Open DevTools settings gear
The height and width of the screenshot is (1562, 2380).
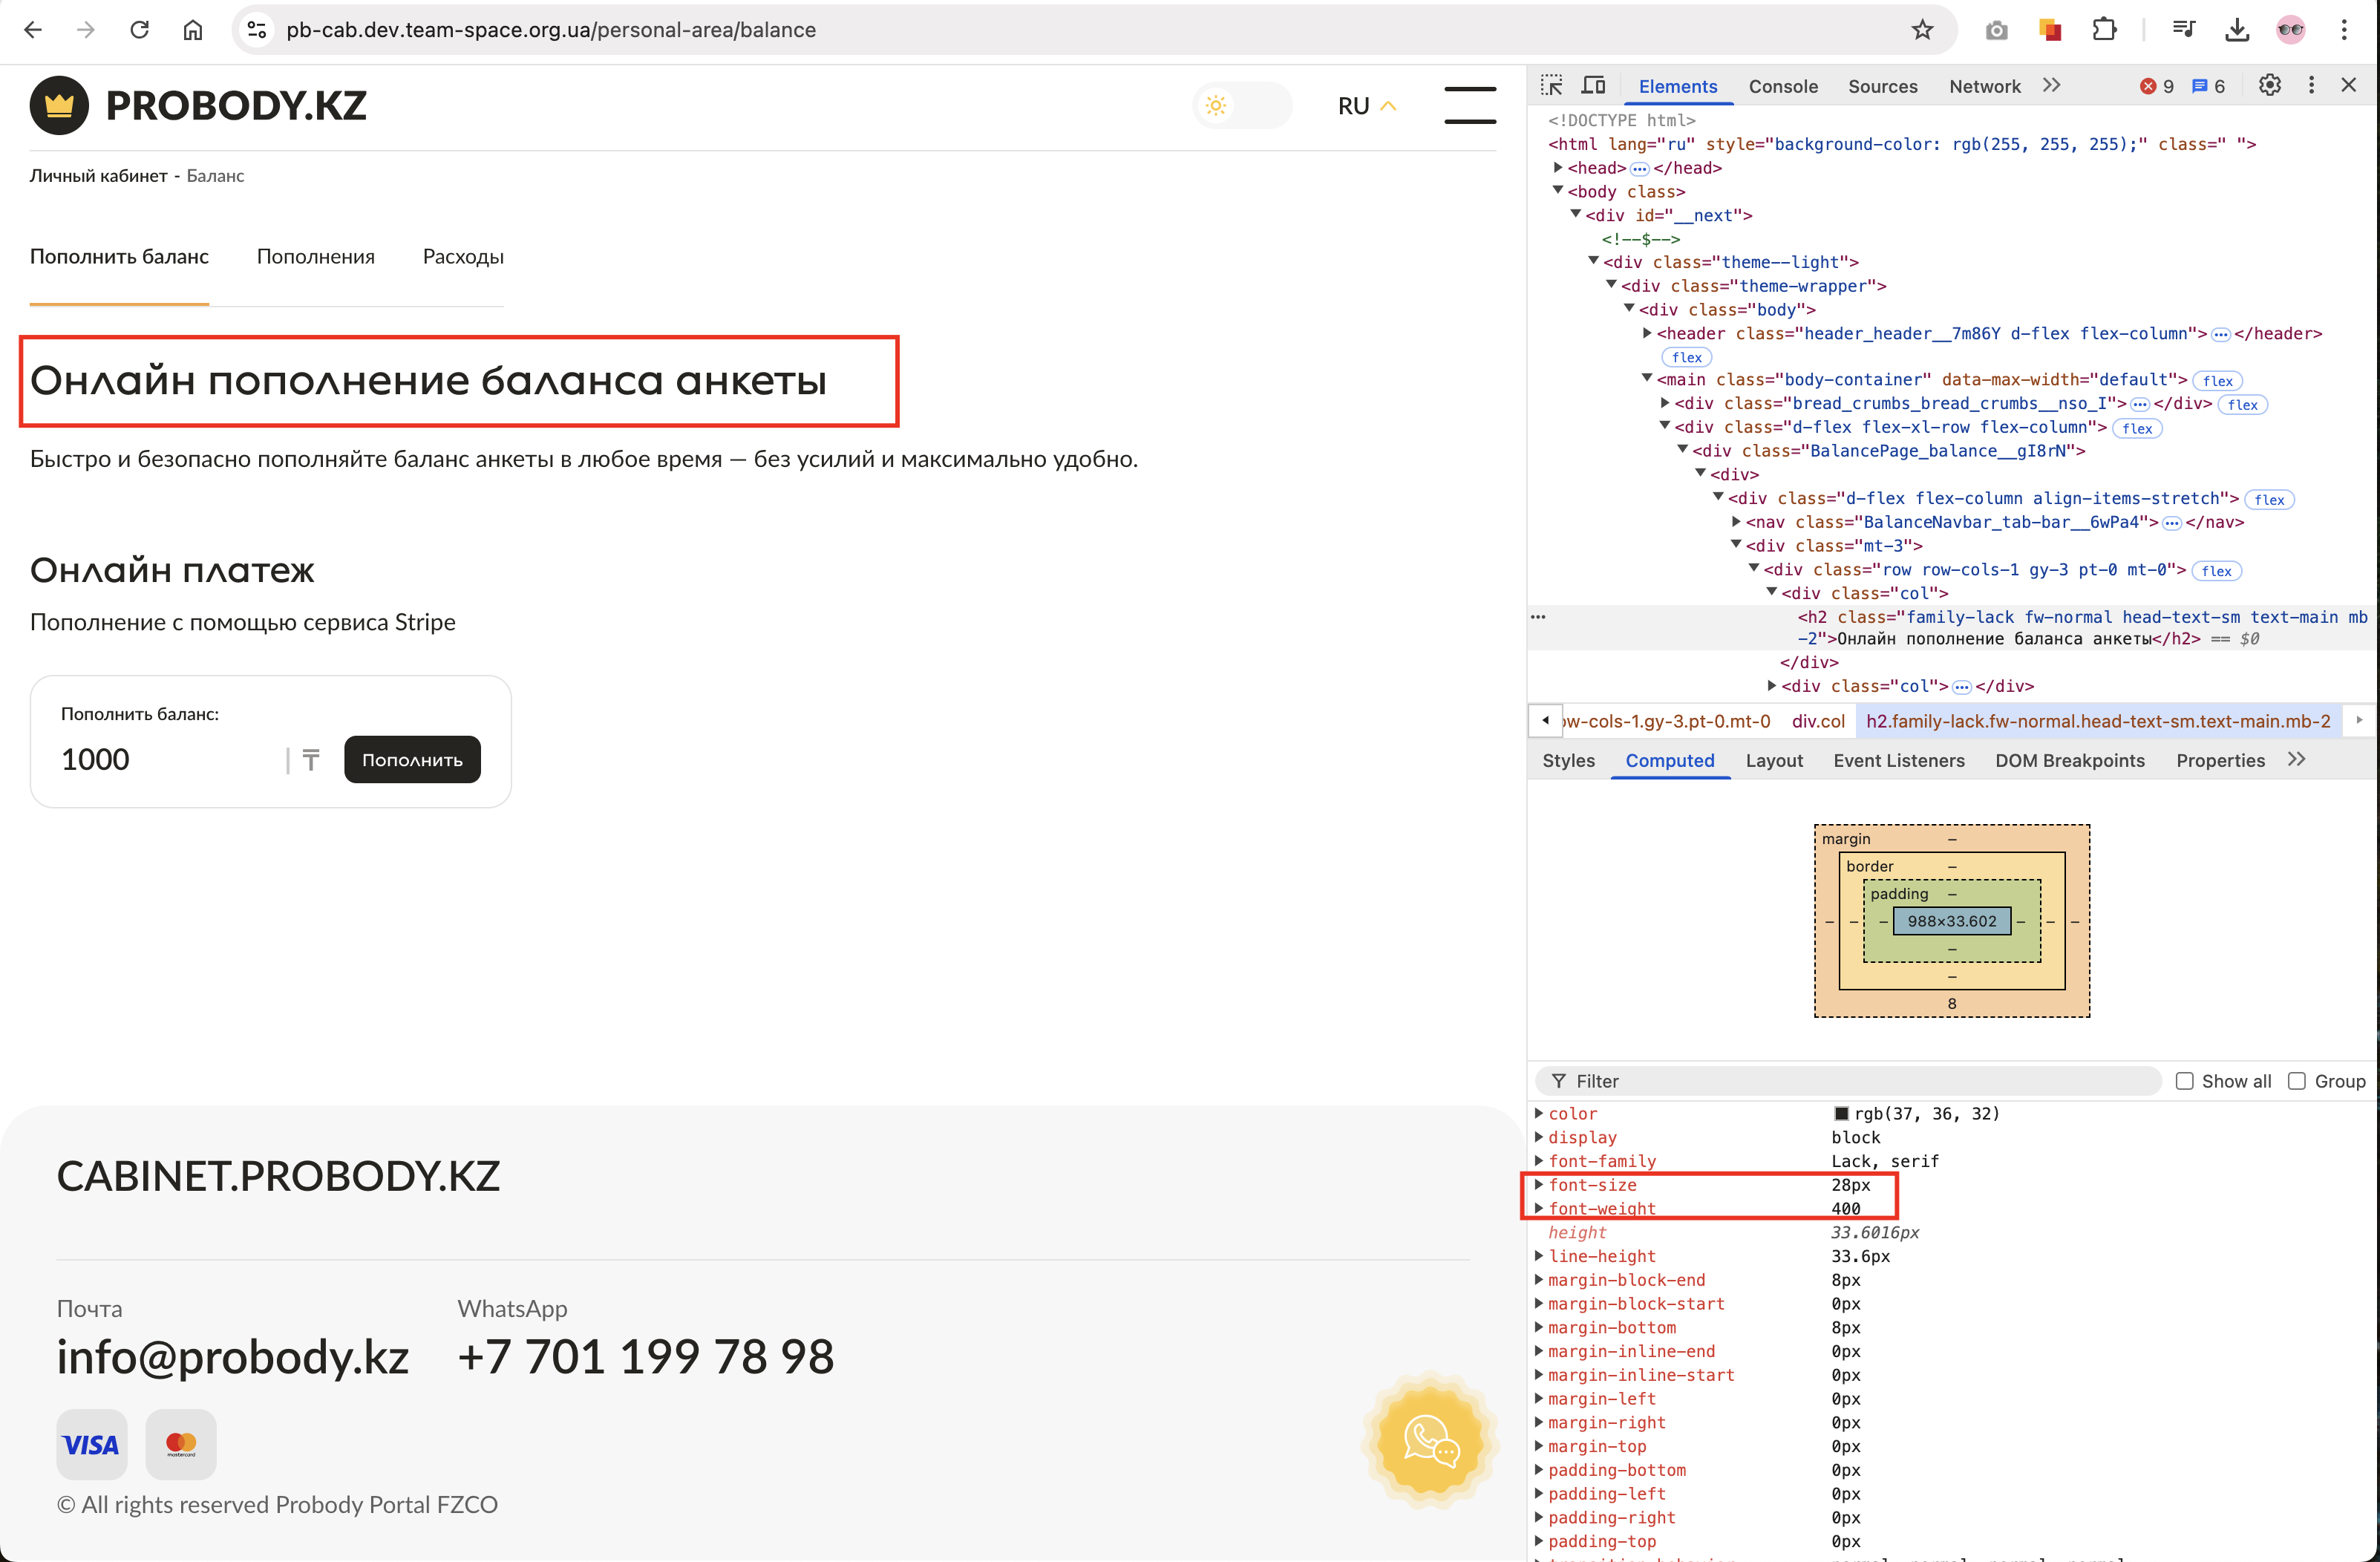tap(2269, 86)
